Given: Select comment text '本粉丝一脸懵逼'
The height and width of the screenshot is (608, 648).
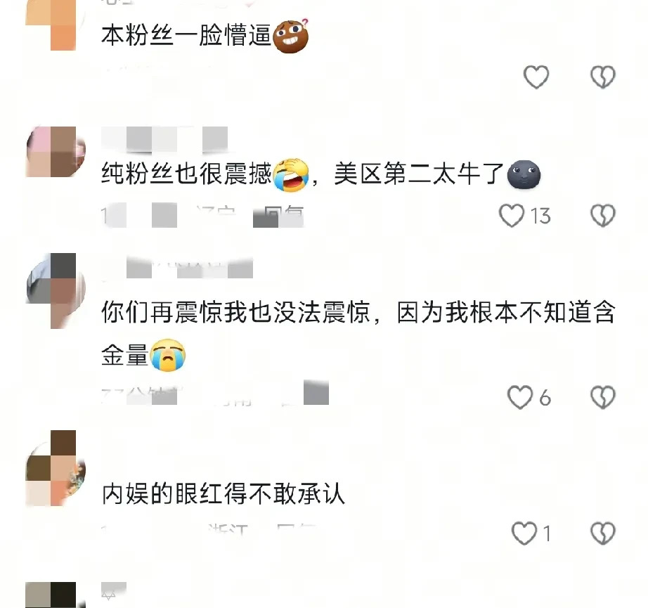Looking at the screenshot, I should click(x=186, y=36).
